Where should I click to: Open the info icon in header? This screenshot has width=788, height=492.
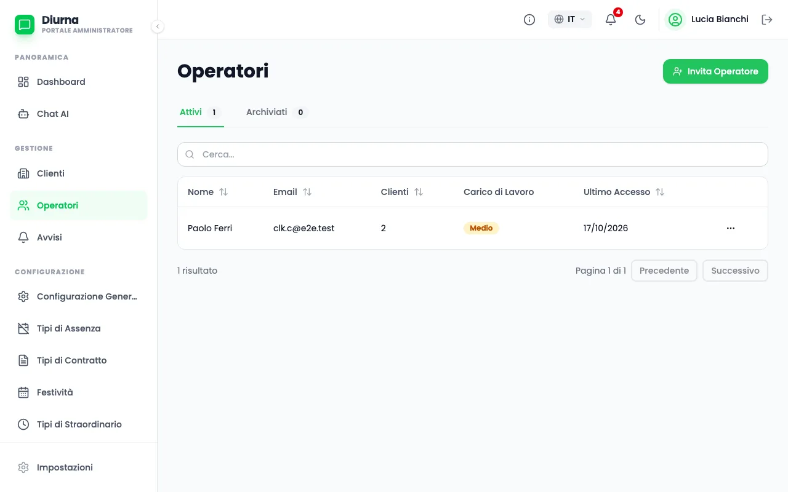pos(529,20)
